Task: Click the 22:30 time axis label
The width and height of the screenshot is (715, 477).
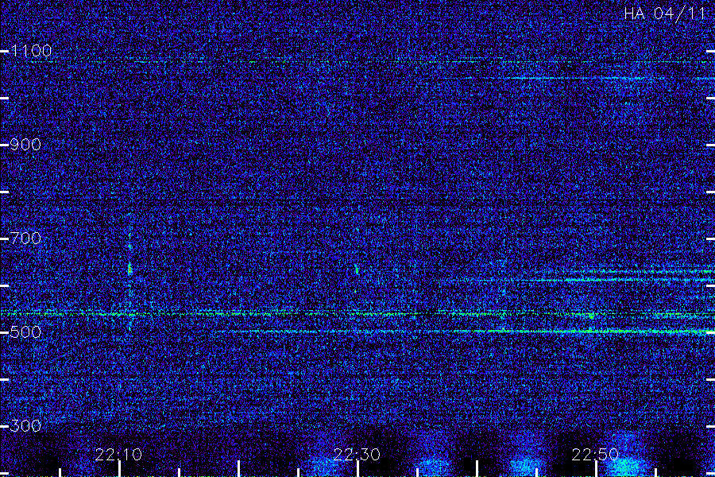Action: coord(357,455)
